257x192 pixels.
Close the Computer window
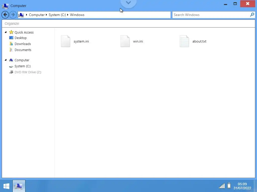pyautogui.click(x=248, y=3)
